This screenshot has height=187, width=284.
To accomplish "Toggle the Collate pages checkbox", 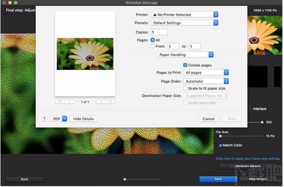I will click(185, 65).
